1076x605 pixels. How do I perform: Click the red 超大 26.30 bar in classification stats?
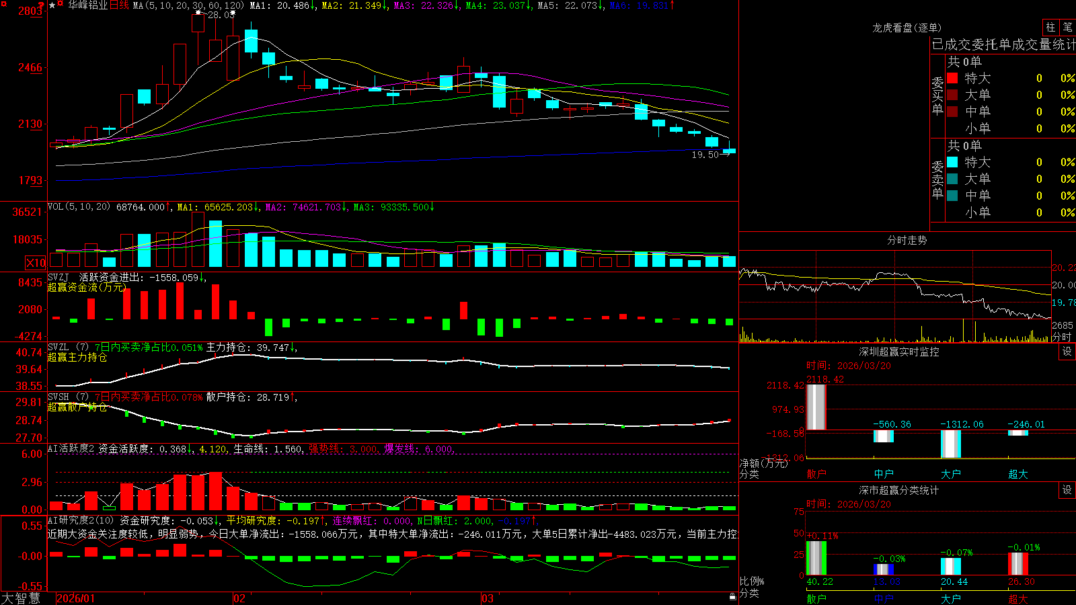pos(1017,565)
